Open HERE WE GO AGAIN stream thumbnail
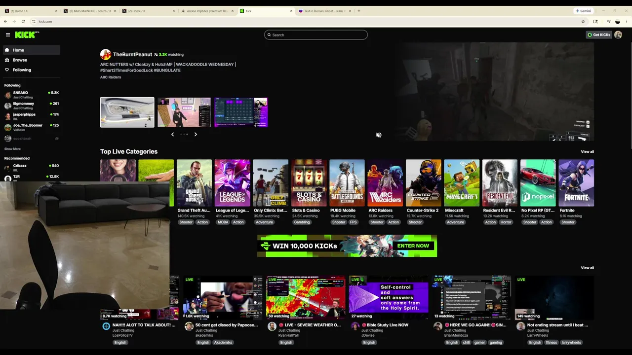 tap(472, 297)
